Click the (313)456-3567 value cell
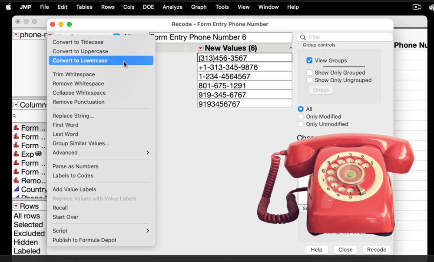The width and height of the screenshot is (434, 262). (245, 58)
